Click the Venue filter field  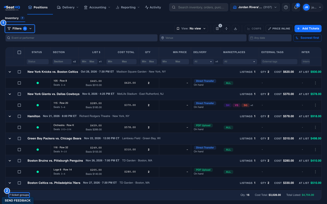coord(203,38)
